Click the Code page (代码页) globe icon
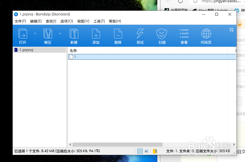 click(x=206, y=33)
